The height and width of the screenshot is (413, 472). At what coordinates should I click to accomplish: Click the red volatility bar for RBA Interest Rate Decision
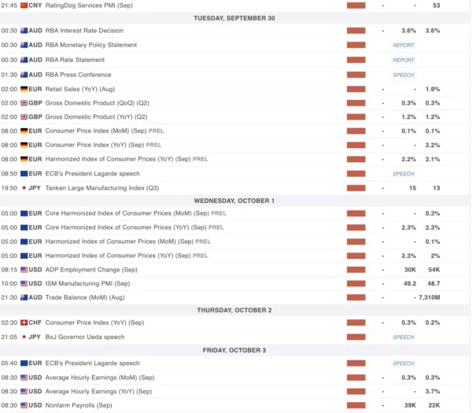click(356, 31)
